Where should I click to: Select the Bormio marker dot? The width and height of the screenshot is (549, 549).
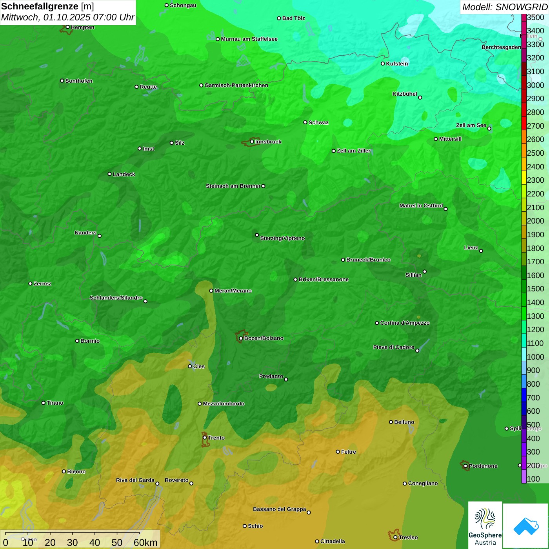pos(77,341)
